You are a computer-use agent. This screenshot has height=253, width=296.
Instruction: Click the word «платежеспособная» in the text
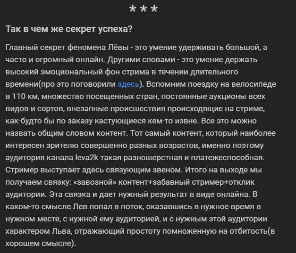[228, 157]
